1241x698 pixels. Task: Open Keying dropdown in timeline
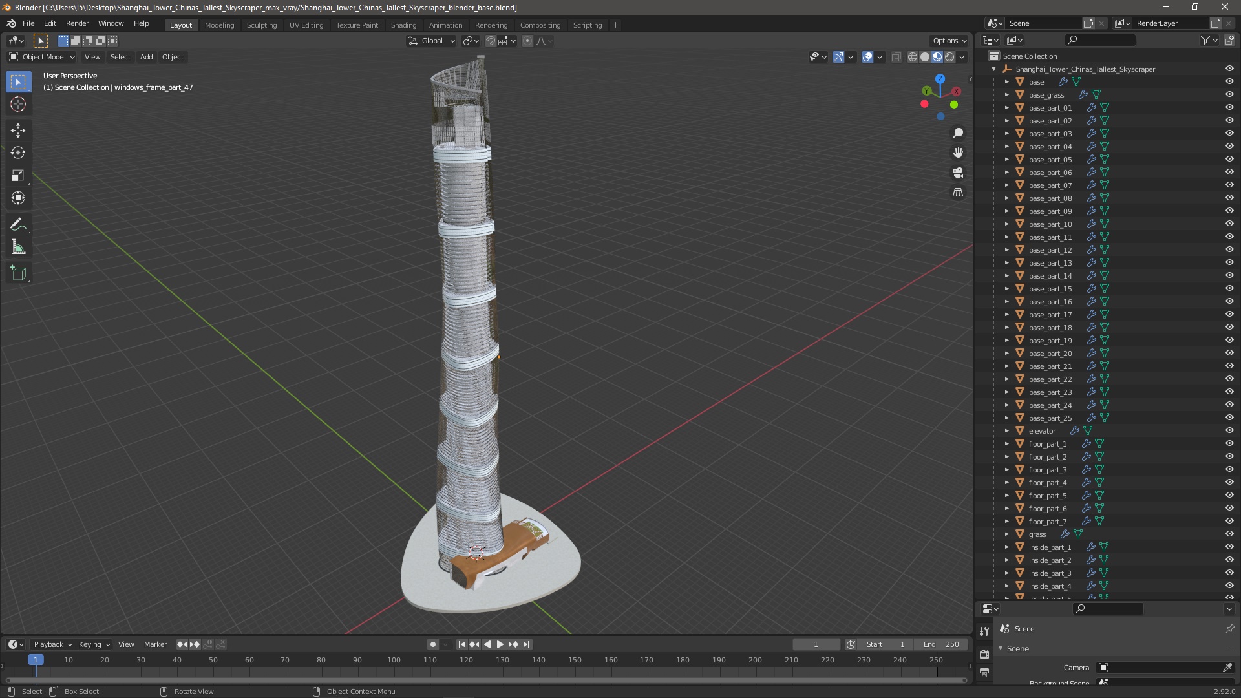[94, 644]
